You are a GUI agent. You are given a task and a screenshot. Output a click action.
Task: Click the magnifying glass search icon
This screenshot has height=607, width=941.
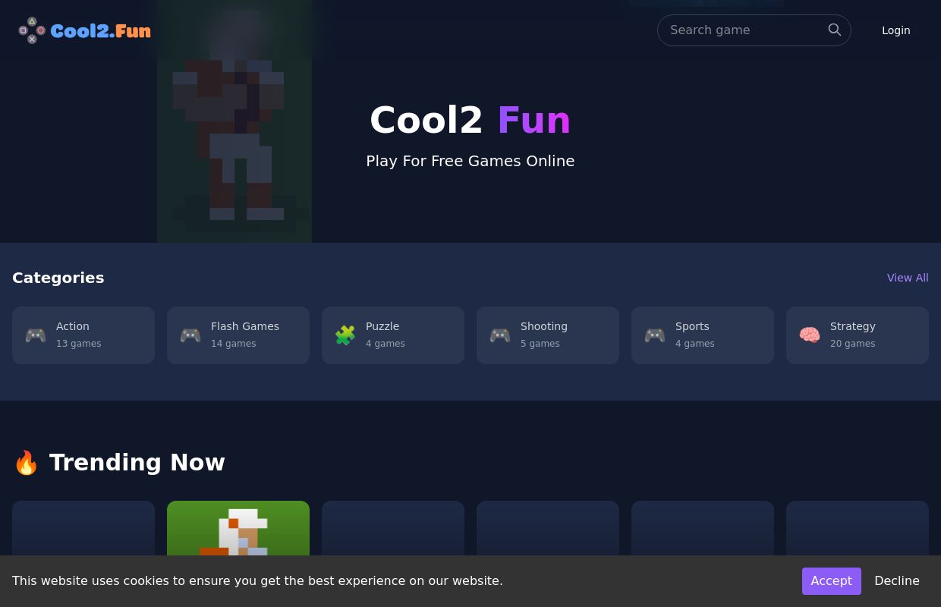tap(835, 30)
